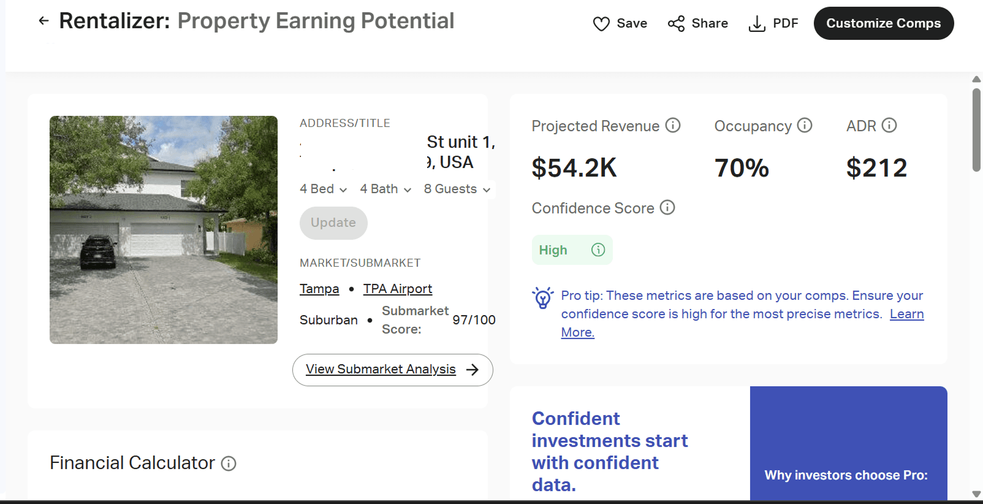Screen dimensions: 983x504
Task: View Confidence Score info icon
Action: click(667, 207)
